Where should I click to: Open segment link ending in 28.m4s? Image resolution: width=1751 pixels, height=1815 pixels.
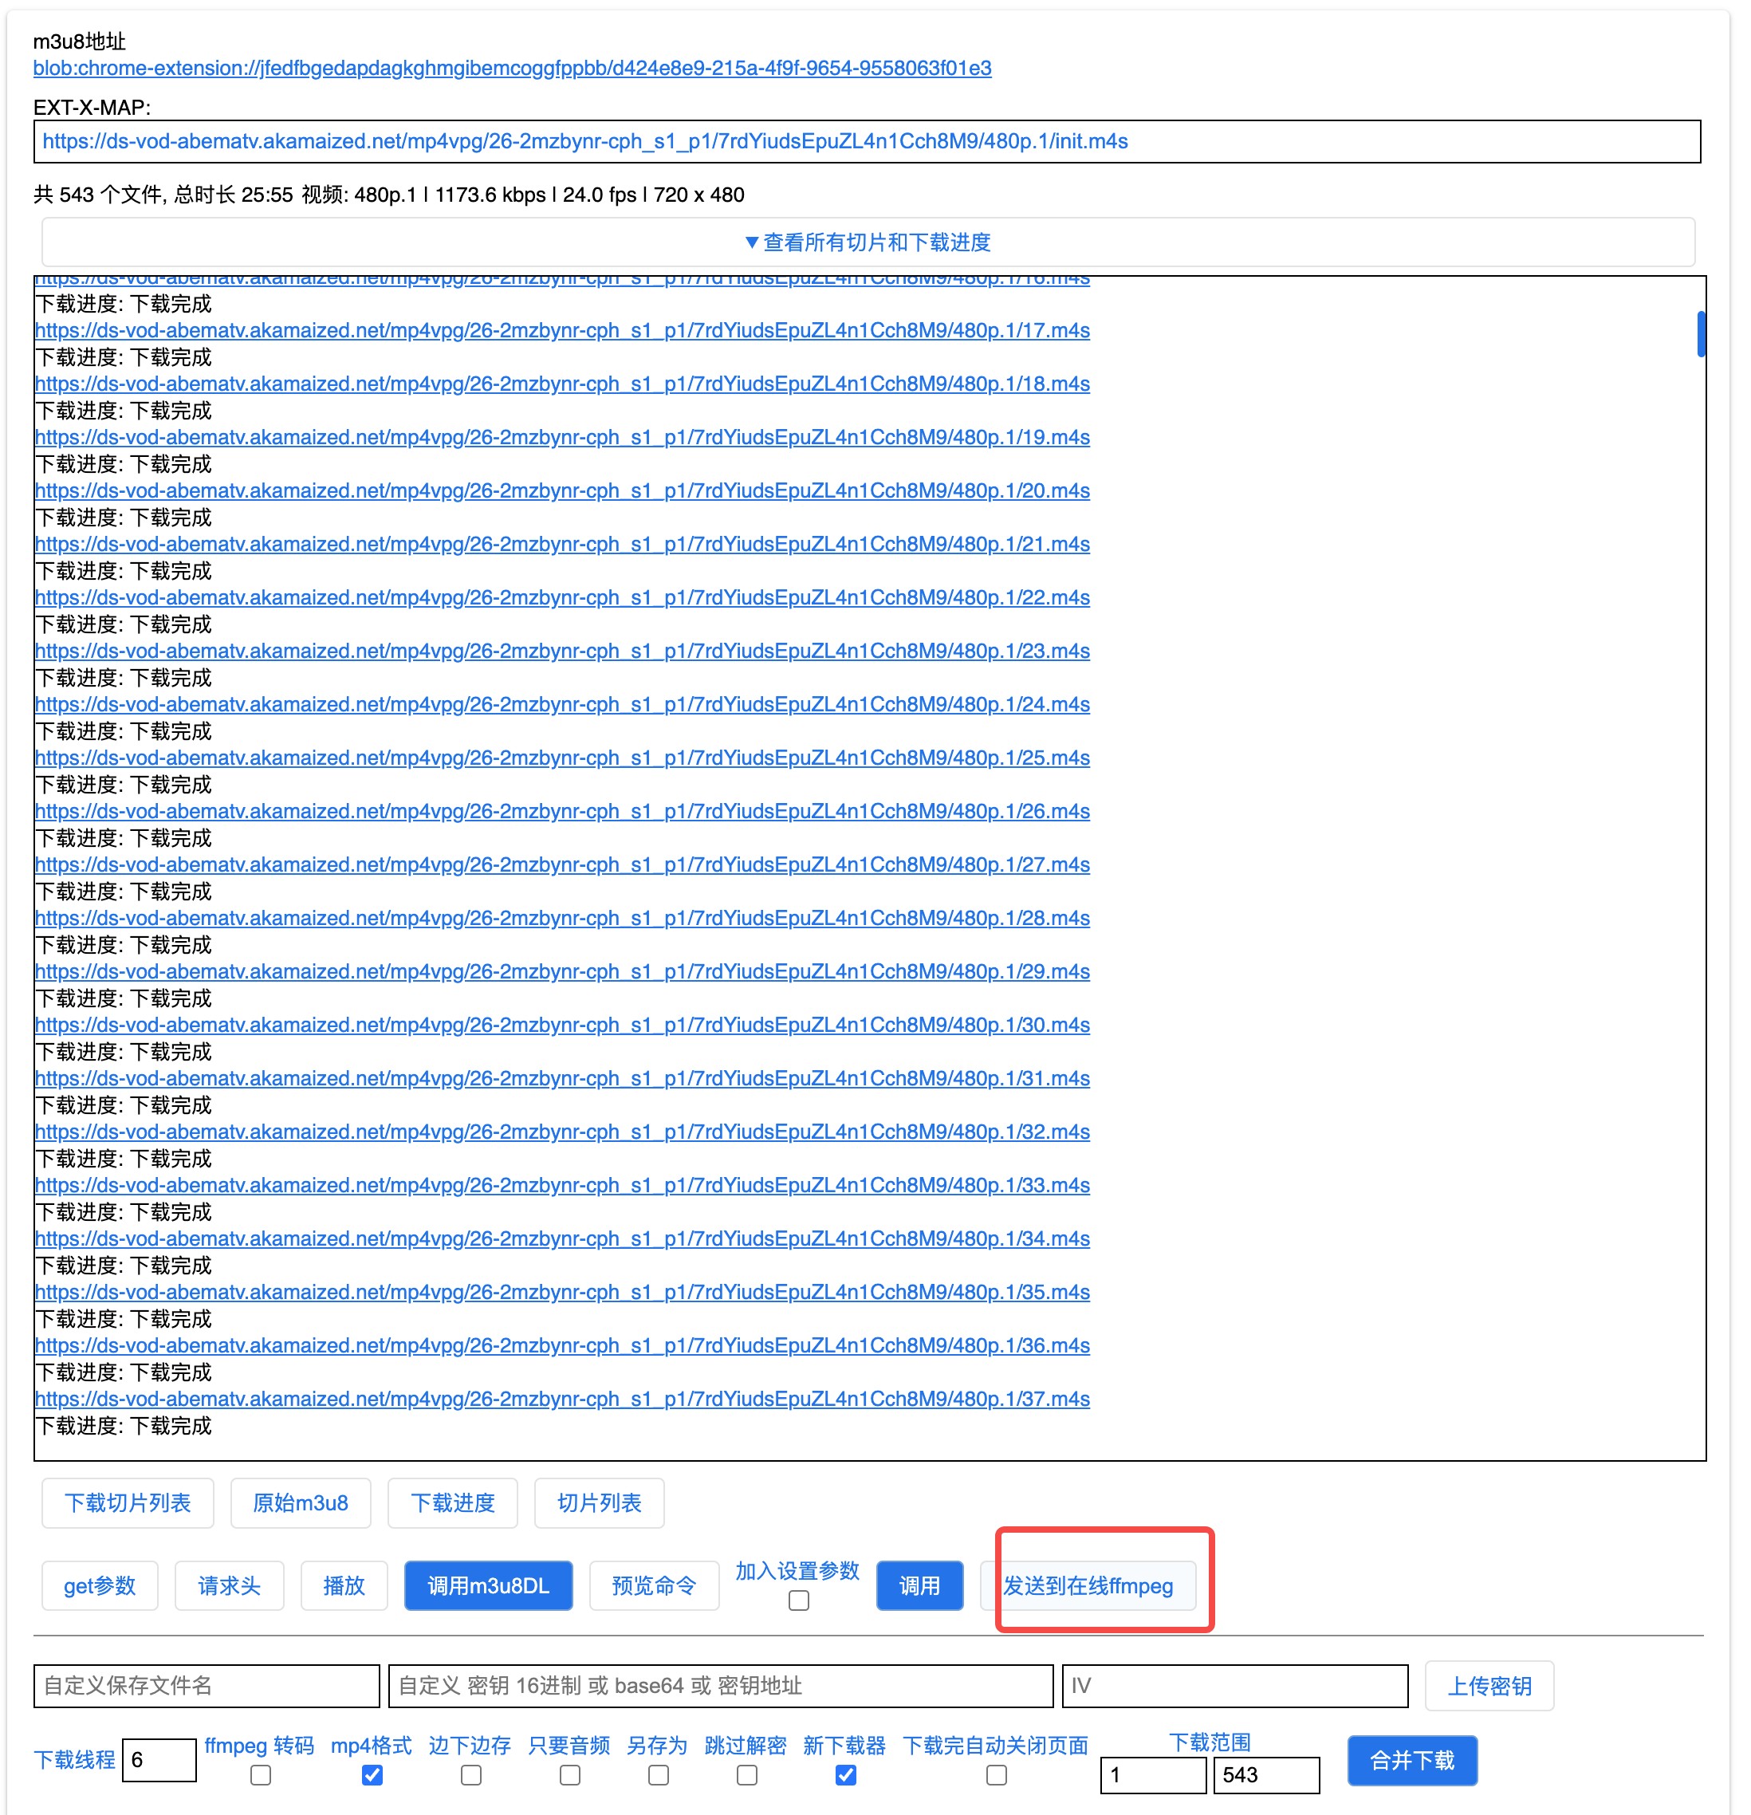click(x=562, y=919)
